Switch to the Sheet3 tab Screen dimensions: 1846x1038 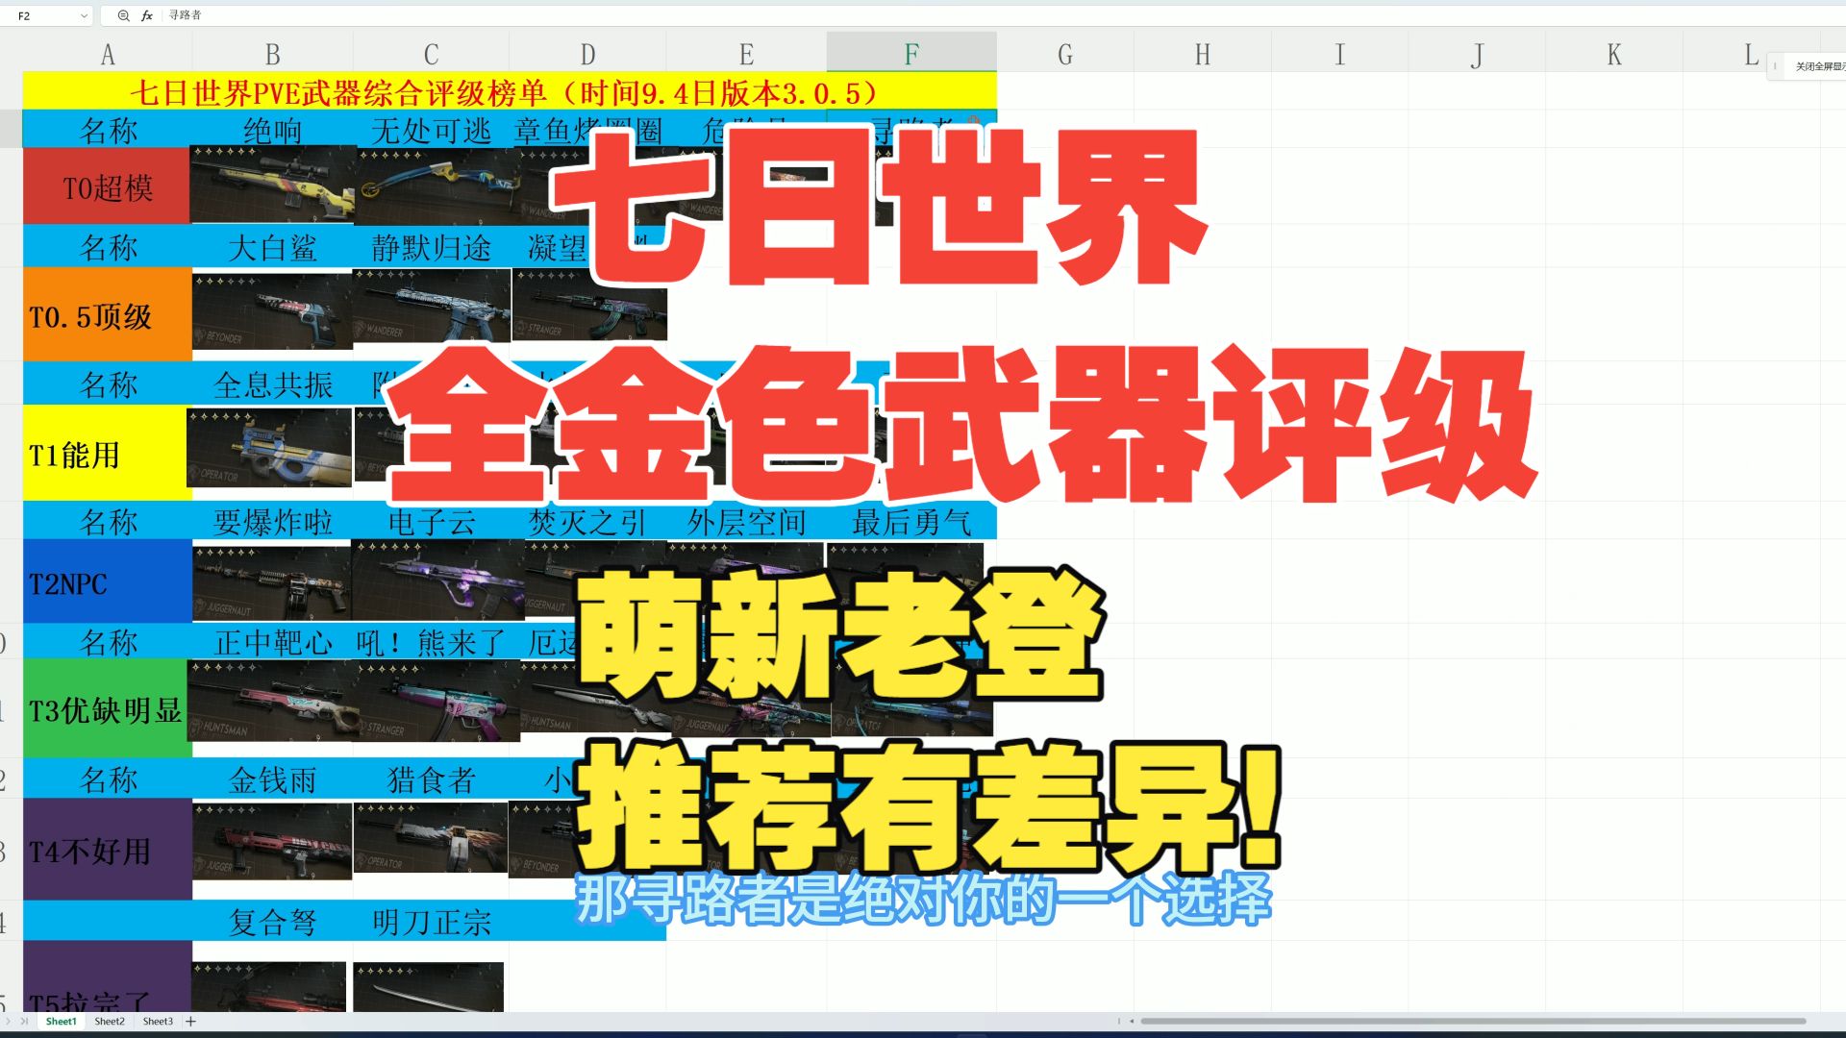158,1021
